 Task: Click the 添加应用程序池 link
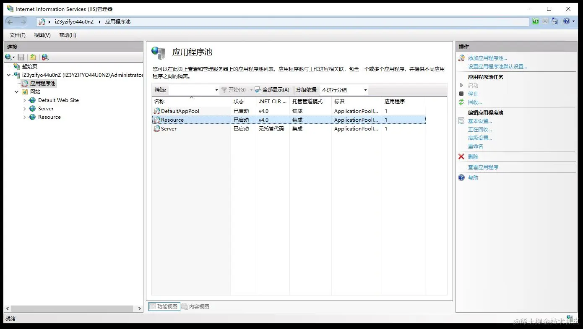pyautogui.click(x=487, y=58)
